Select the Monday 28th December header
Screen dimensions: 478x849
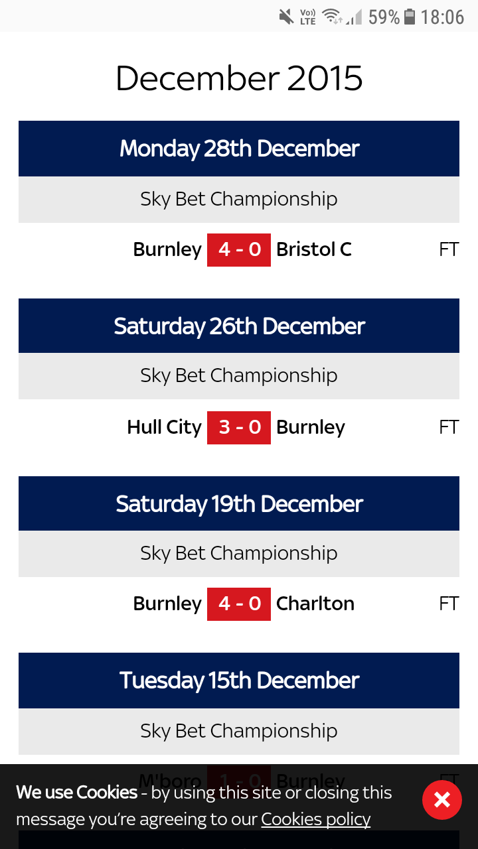(239, 149)
